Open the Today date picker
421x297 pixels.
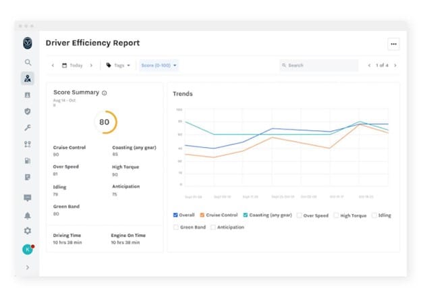(72, 65)
